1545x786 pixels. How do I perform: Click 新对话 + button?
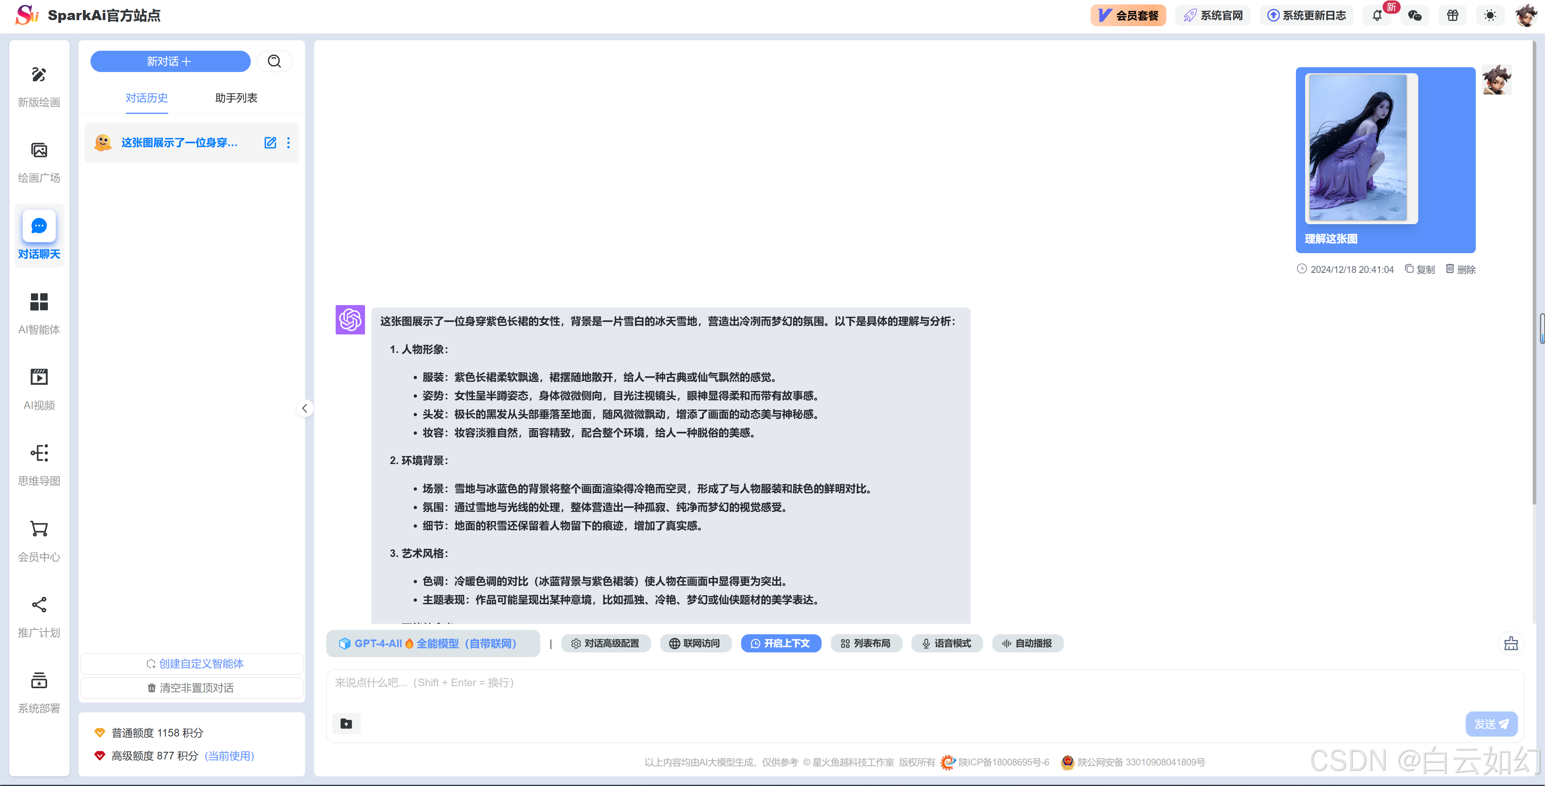pyautogui.click(x=170, y=61)
